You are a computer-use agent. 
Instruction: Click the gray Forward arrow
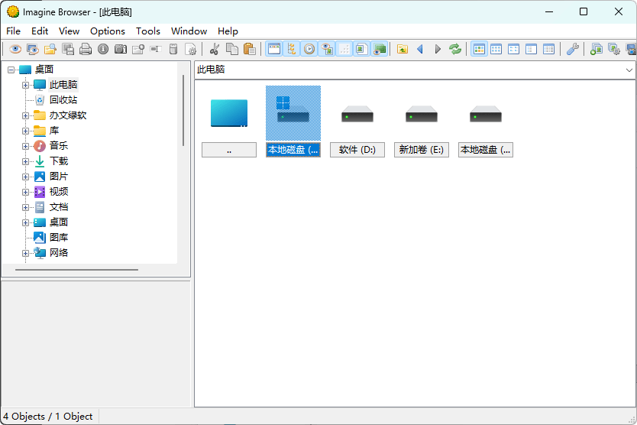point(438,49)
